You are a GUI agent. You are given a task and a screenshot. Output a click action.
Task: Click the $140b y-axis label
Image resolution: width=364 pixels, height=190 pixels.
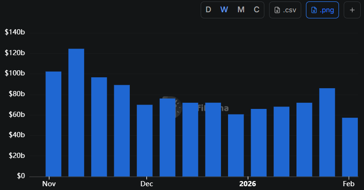(15, 33)
